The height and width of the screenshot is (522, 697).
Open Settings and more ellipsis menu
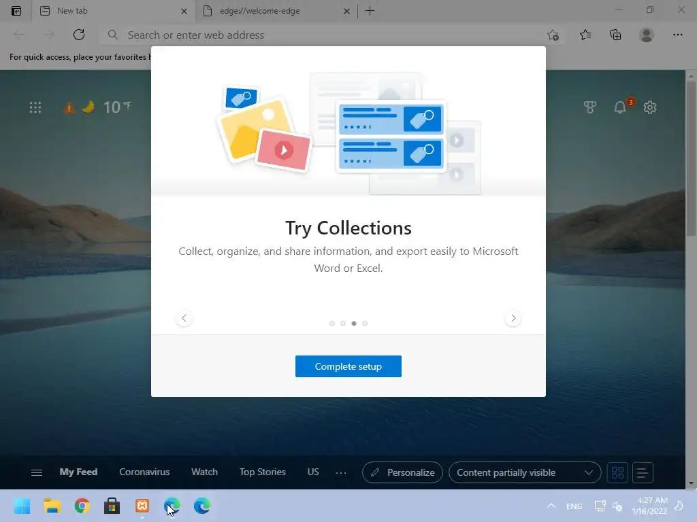click(677, 35)
